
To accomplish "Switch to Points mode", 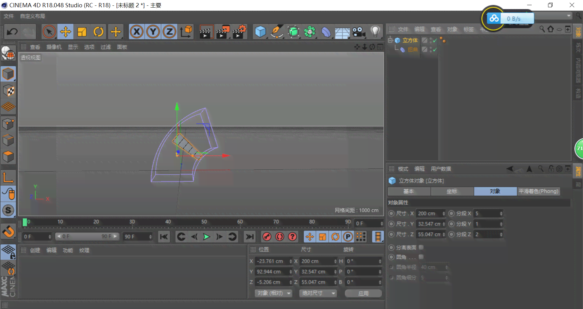I will click(x=8, y=124).
